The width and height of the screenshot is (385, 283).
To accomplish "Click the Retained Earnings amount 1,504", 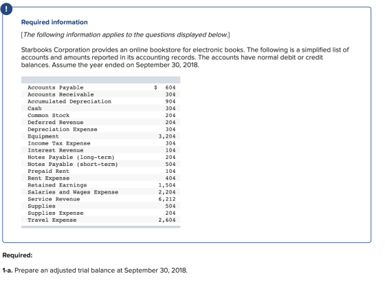I will pos(166,185).
